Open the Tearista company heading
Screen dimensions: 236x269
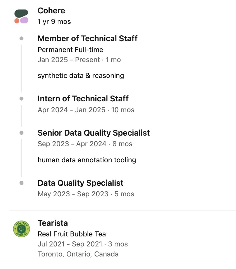[53, 223]
